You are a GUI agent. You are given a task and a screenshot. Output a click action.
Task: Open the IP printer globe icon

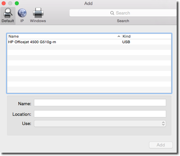(x=22, y=13)
